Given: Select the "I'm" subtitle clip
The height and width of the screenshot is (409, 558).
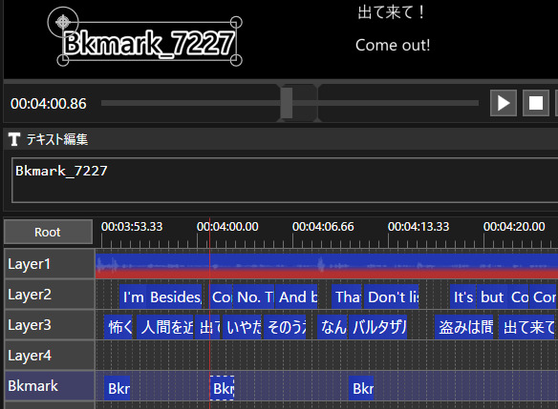Looking at the screenshot, I should click(133, 297).
